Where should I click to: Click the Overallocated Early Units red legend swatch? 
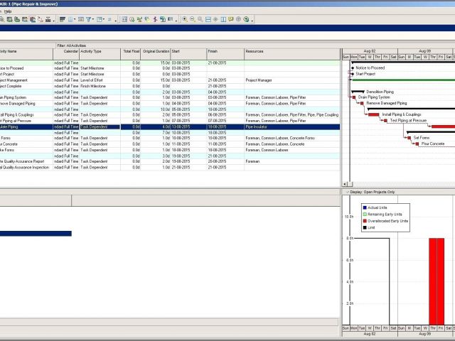365,221
